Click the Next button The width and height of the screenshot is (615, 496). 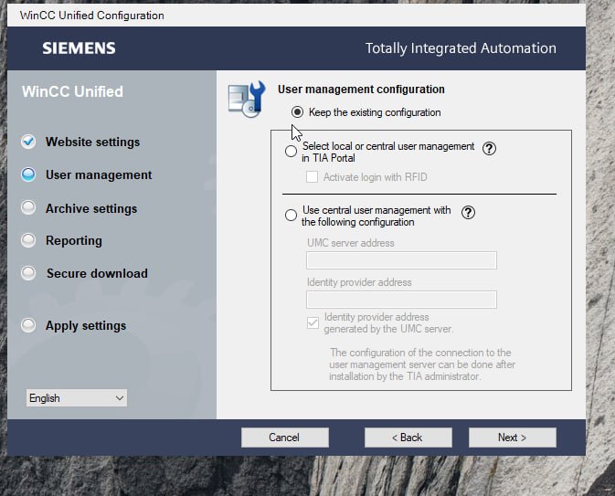(x=513, y=438)
